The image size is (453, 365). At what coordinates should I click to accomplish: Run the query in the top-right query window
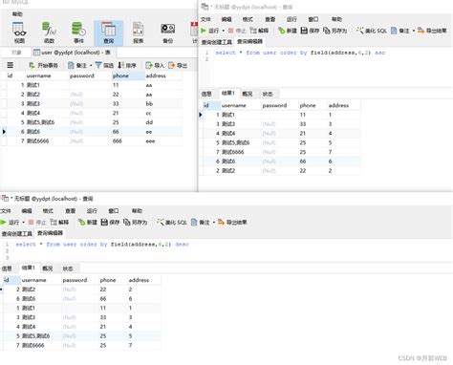(x=210, y=31)
